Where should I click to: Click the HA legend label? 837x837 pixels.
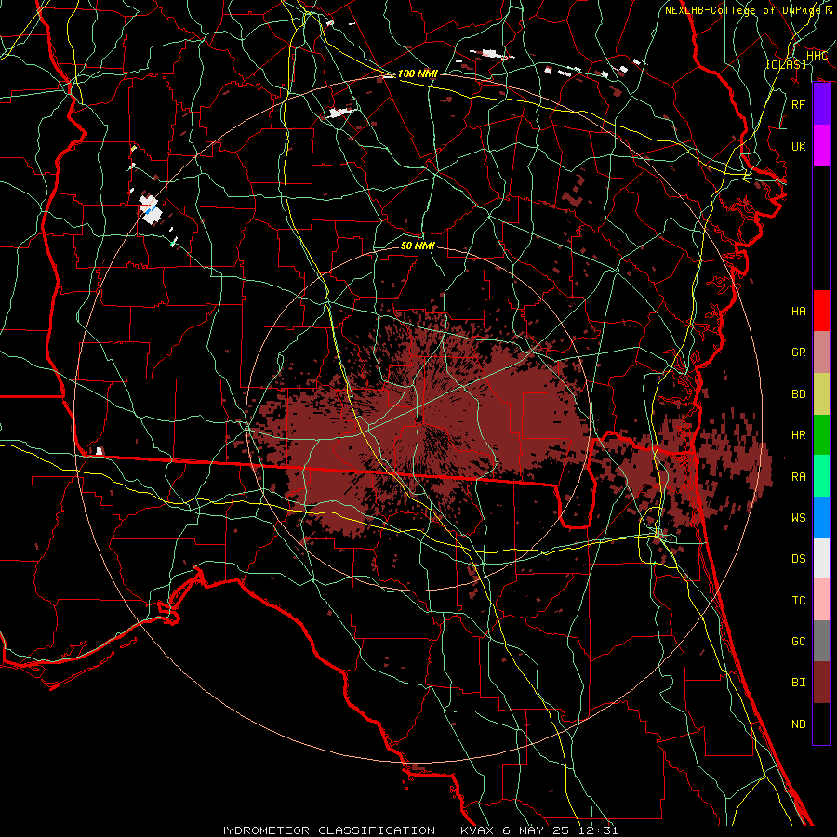pos(799,311)
